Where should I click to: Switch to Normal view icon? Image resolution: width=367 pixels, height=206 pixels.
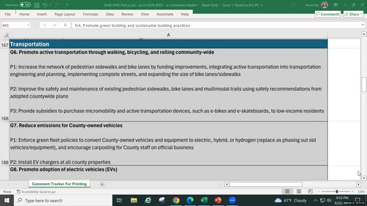(x=287, y=192)
